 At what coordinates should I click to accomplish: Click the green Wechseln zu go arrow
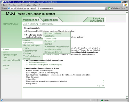[109, 8]
